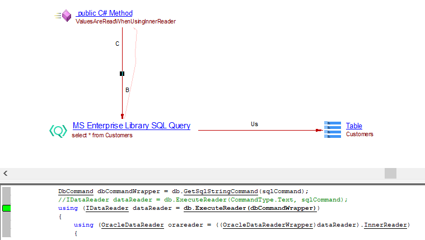Click the DbCommand type in the code
Image resolution: width=425 pixels, height=240 pixels.
76,191
